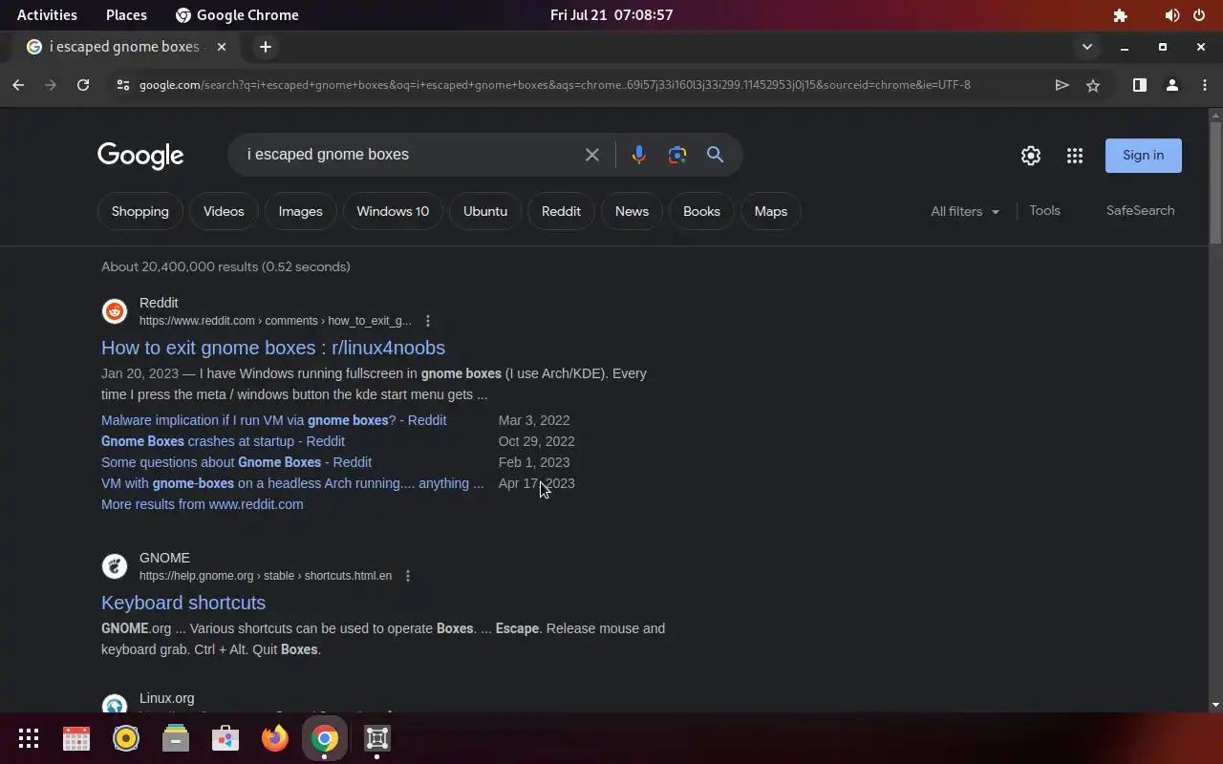Filter results by Maps
Viewport: 1223px width, 764px height.
coord(770,211)
